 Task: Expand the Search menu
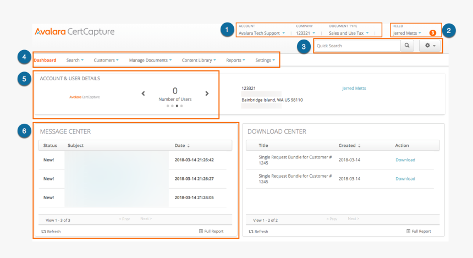tap(75, 60)
